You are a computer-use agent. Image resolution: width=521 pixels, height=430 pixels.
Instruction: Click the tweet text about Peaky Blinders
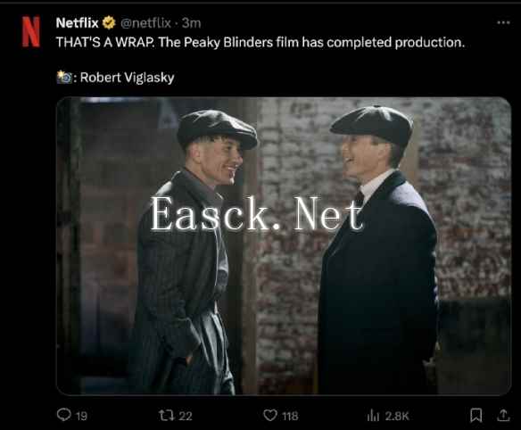tap(260, 42)
